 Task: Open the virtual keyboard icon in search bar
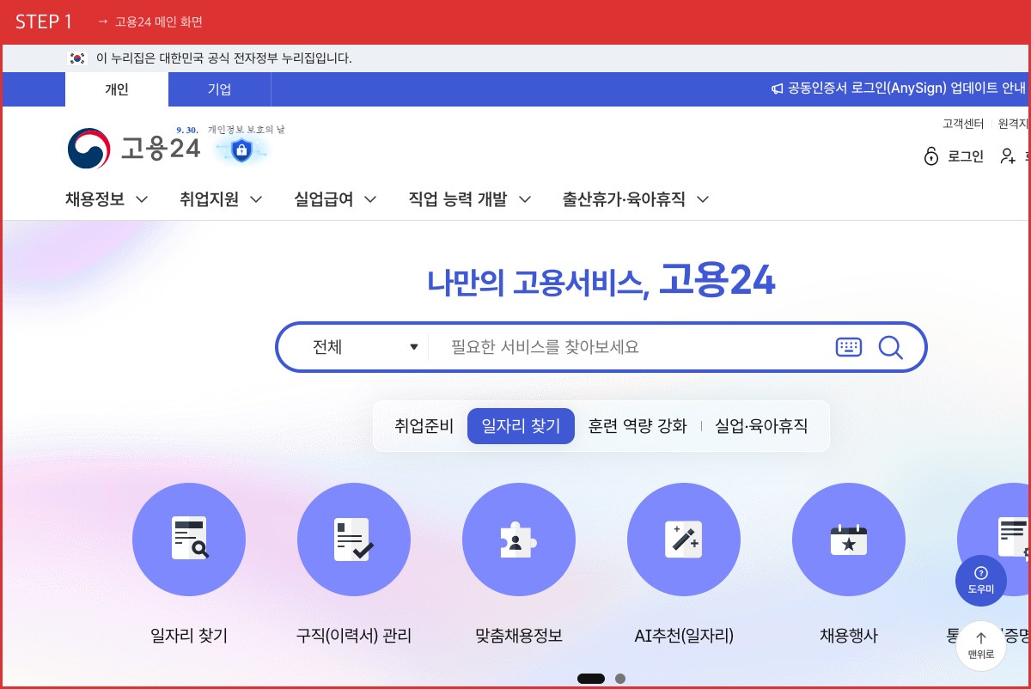[849, 347]
